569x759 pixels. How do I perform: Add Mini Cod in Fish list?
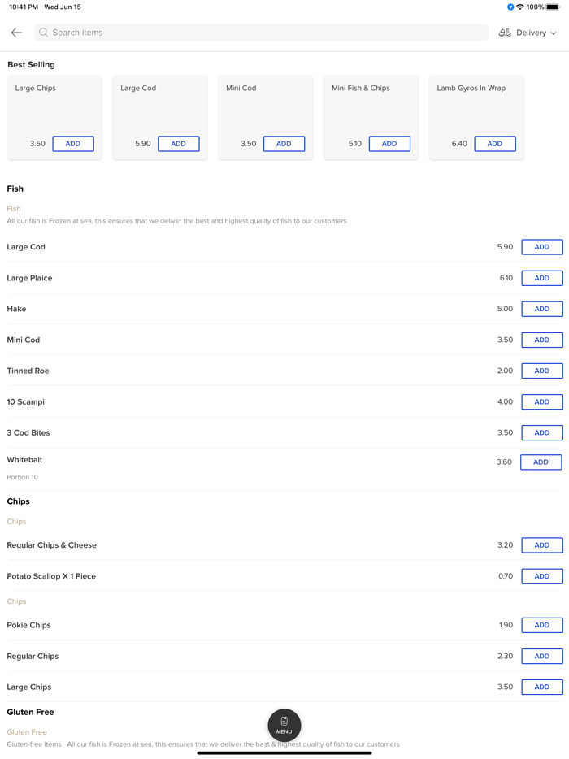click(542, 340)
